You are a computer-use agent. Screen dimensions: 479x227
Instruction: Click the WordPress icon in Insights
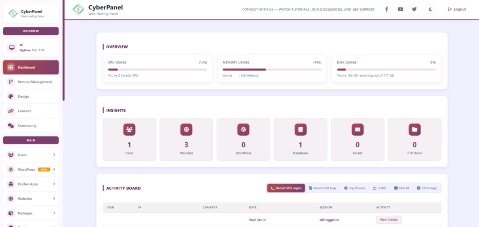[x=243, y=130]
